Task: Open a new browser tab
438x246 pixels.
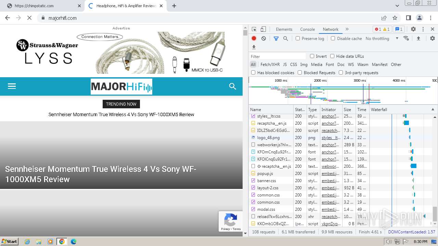Action: click(x=174, y=6)
